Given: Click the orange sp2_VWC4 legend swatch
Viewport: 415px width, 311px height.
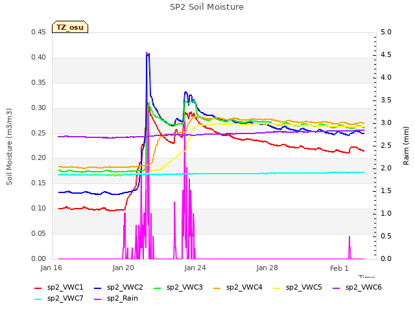Looking at the screenshot, I should point(217,288).
